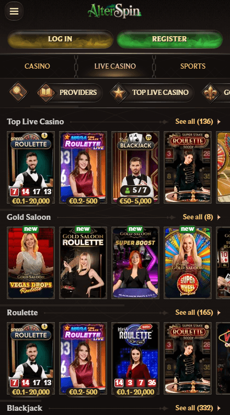Viewport: 230px width, 415px height.
Task: Open the Gold Saloon Super Wheel game
Action: click(188, 263)
